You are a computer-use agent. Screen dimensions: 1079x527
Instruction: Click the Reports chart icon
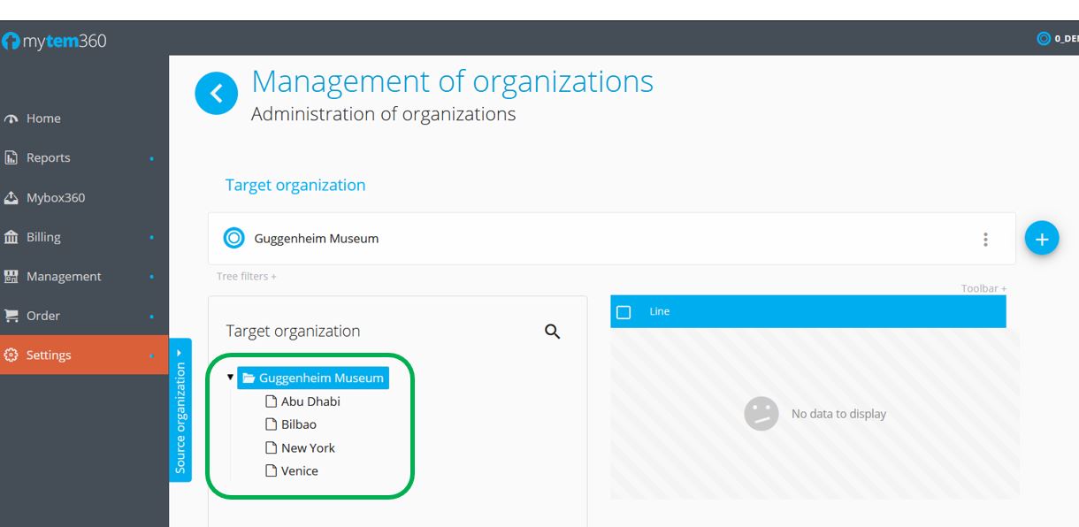click(x=11, y=157)
